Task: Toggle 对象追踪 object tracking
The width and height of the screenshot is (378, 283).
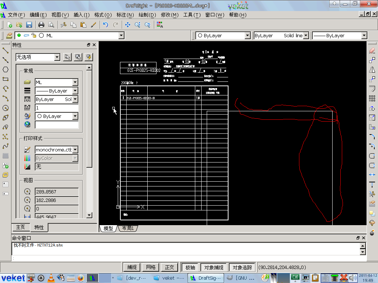Action: click(242, 268)
